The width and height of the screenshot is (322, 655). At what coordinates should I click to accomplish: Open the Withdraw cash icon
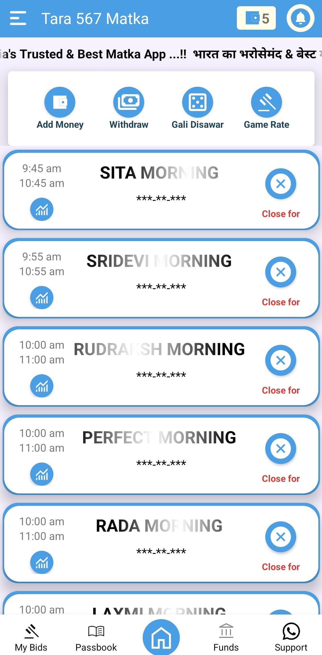point(129,102)
